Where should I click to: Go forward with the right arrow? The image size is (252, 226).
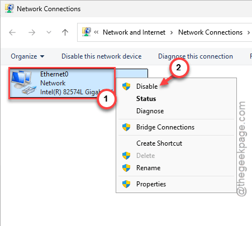coord(32,32)
